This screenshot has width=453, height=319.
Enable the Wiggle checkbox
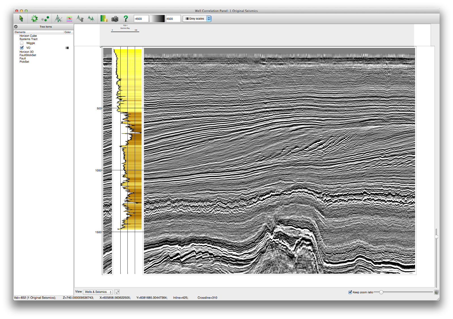pyautogui.click(x=22, y=43)
